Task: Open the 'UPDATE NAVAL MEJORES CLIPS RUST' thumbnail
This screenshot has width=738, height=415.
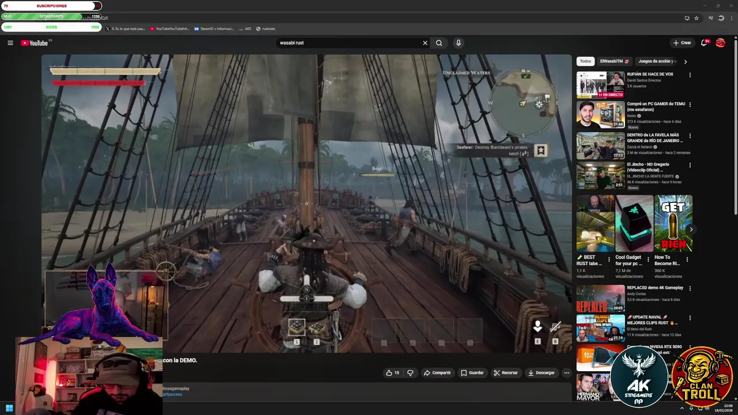Action: point(600,328)
